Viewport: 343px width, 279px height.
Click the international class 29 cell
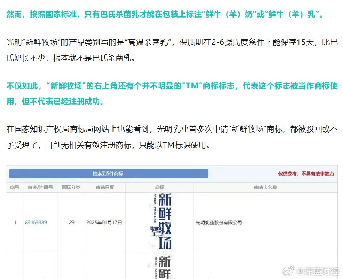click(72, 223)
